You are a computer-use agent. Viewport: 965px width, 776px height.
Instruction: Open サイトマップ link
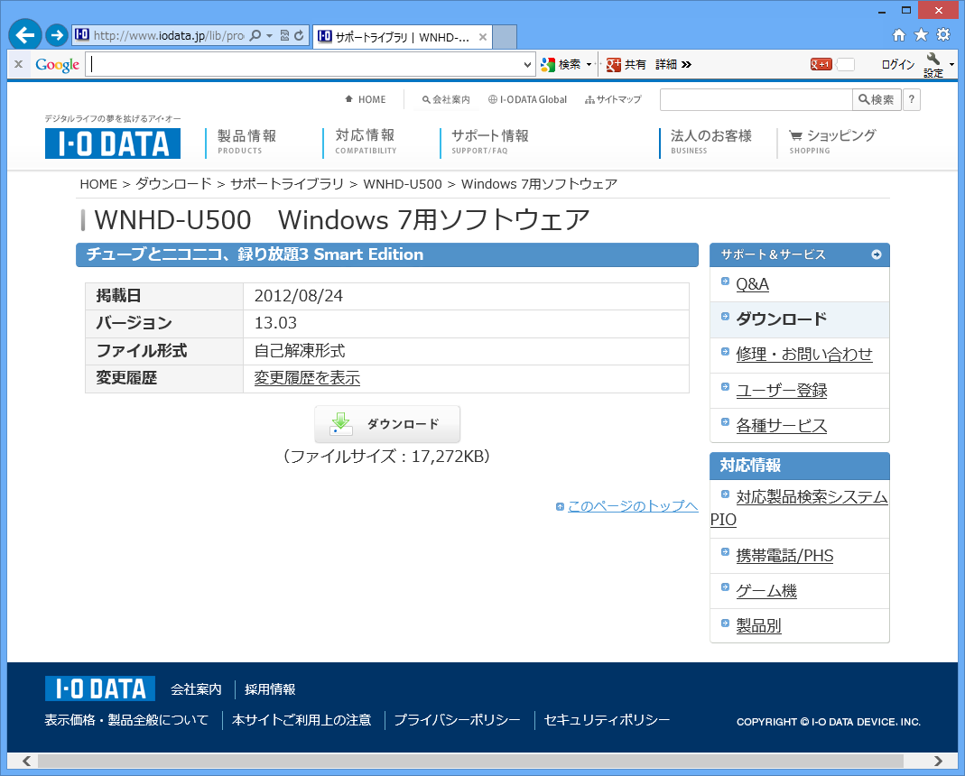click(613, 99)
